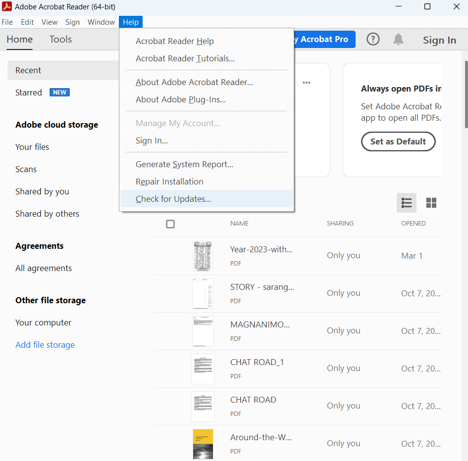Select Generate System Report

click(x=207, y=164)
